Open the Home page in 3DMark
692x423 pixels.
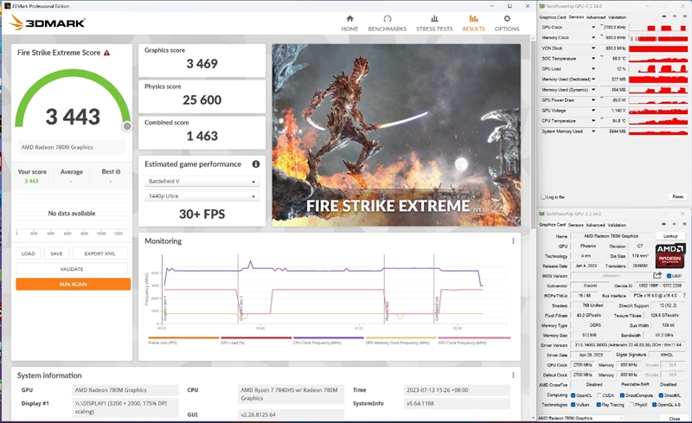click(349, 22)
